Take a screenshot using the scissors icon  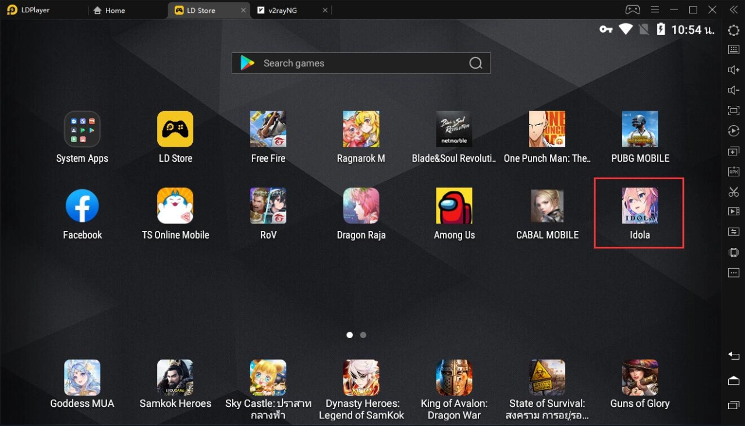(x=733, y=191)
